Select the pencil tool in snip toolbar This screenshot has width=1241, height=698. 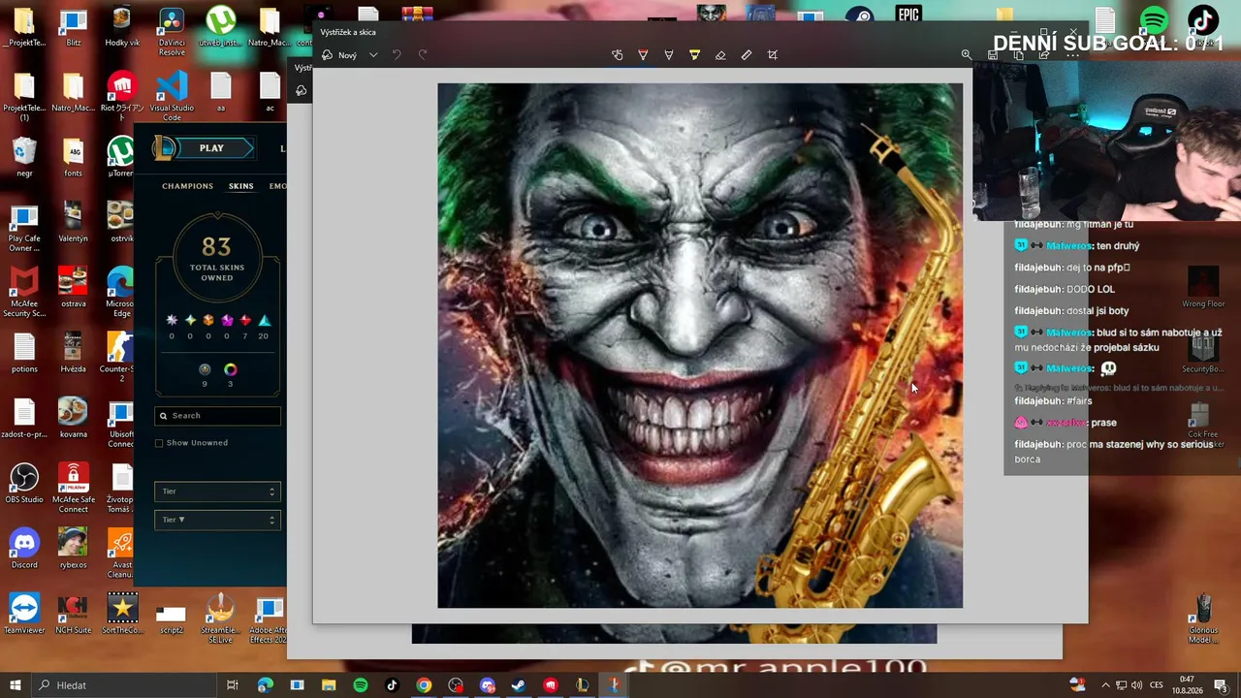click(x=669, y=55)
